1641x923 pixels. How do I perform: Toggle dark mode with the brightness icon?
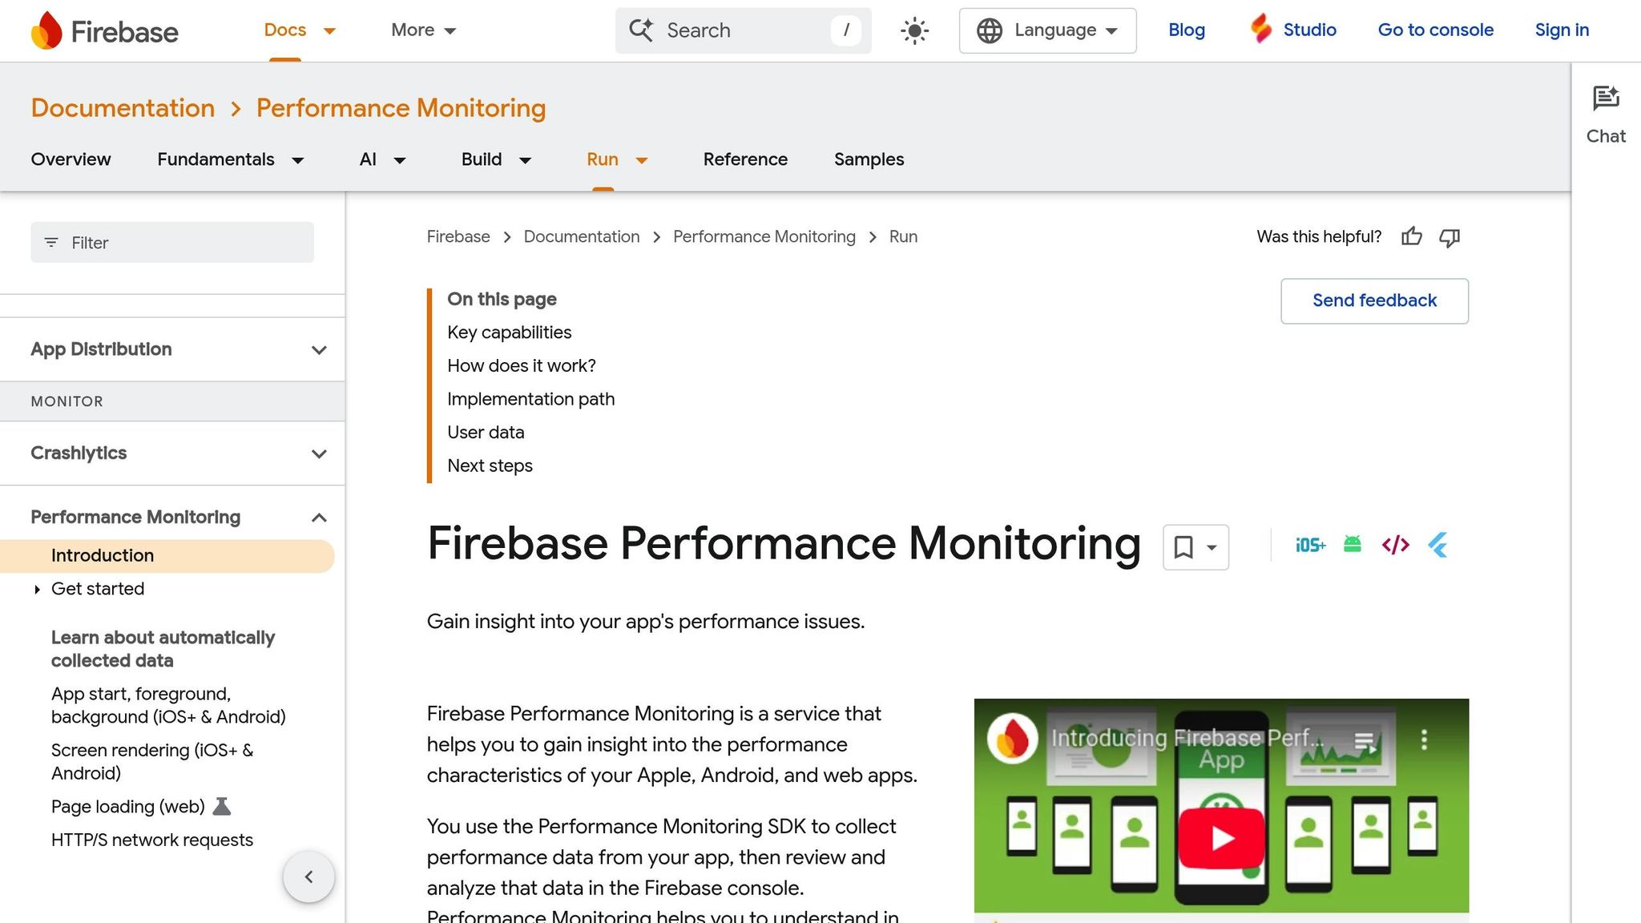coord(913,30)
